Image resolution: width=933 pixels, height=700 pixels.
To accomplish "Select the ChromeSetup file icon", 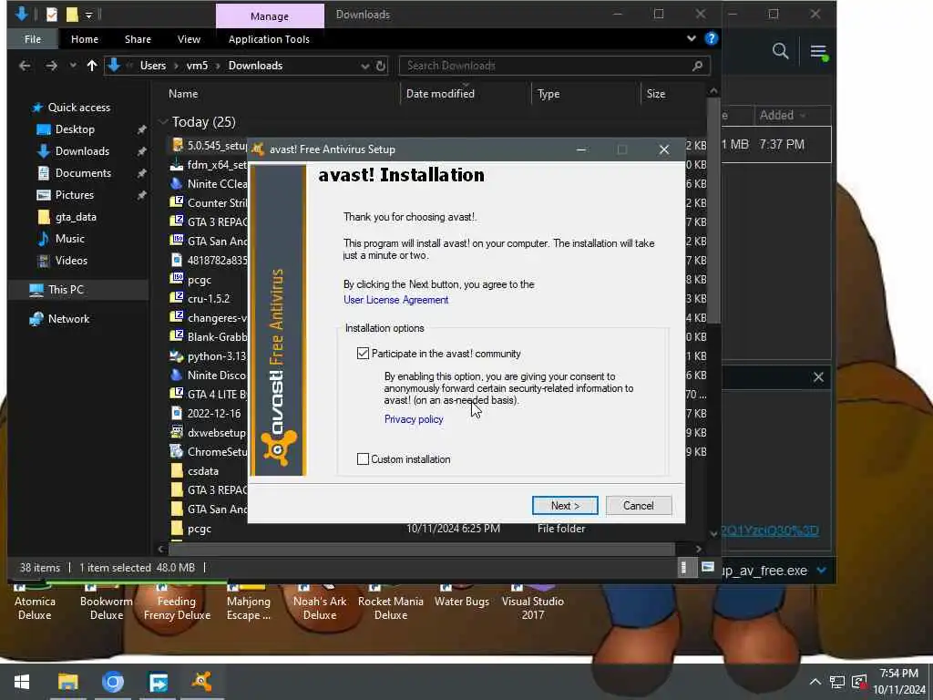I will [176, 451].
